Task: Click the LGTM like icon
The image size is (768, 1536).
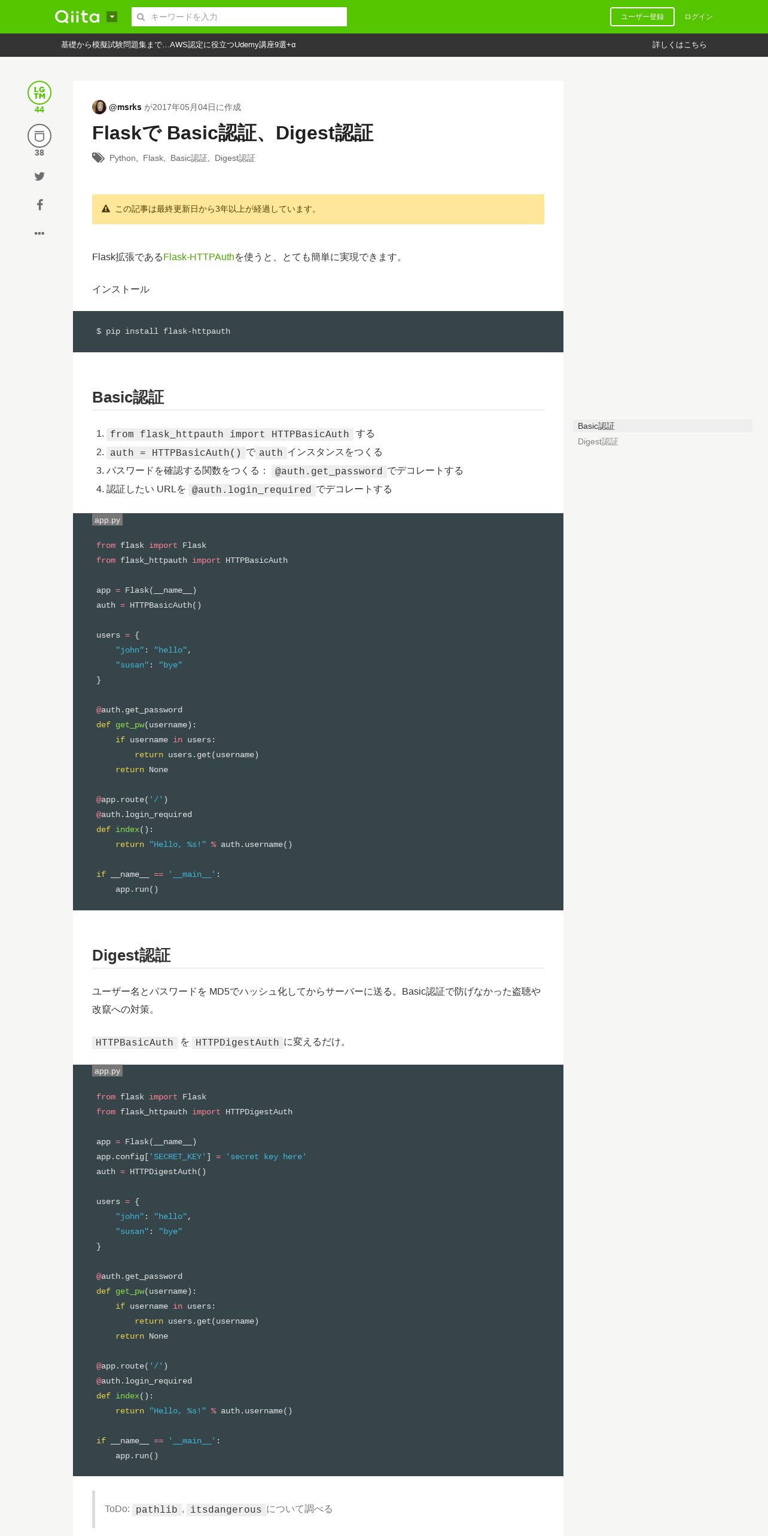Action: coord(39,93)
